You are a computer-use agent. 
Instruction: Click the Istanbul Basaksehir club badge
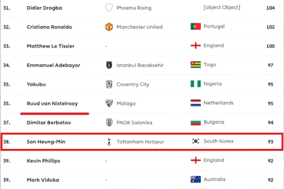point(109,65)
